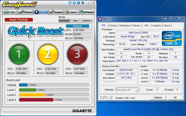The image size is (186, 116).
Task: Click the Intel Core i5 logo in CPU-Z
Action: coord(172,38)
